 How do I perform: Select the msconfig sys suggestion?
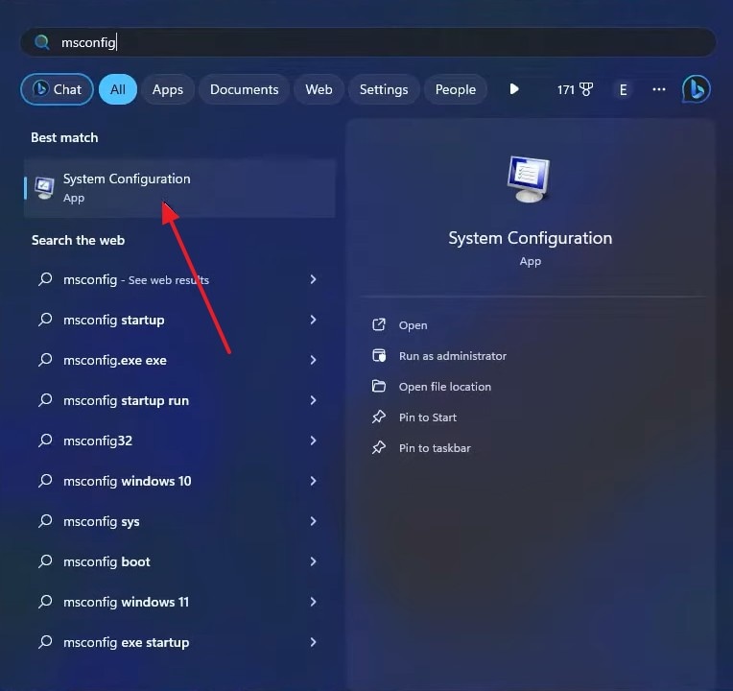(180, 521)
